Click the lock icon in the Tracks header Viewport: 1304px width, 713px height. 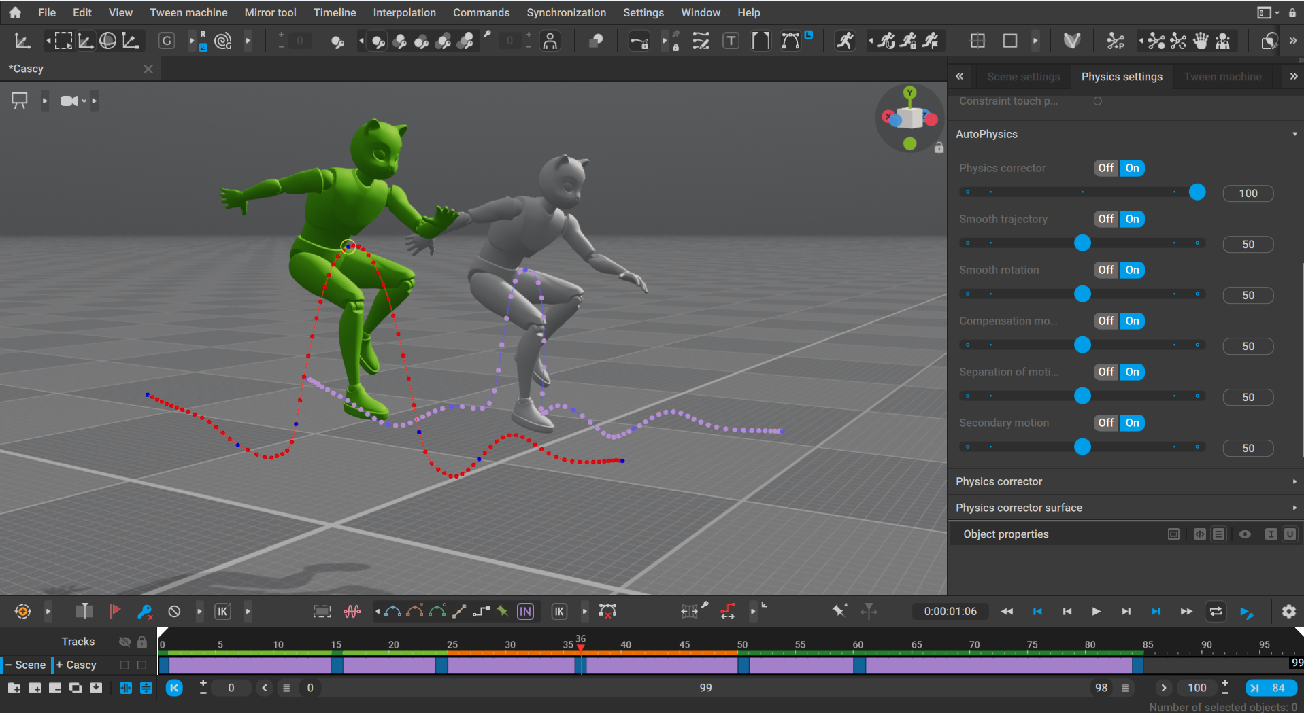(x=141, y=642)
